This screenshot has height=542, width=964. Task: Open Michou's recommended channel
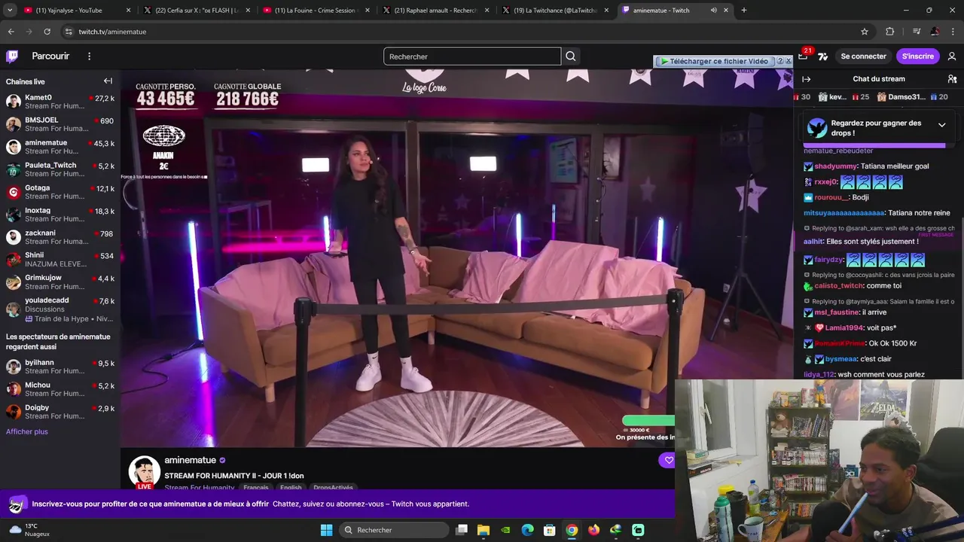(x=60, y=389)
